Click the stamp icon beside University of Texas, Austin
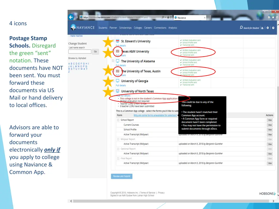 pyautogui.click(x=117, y=71)
